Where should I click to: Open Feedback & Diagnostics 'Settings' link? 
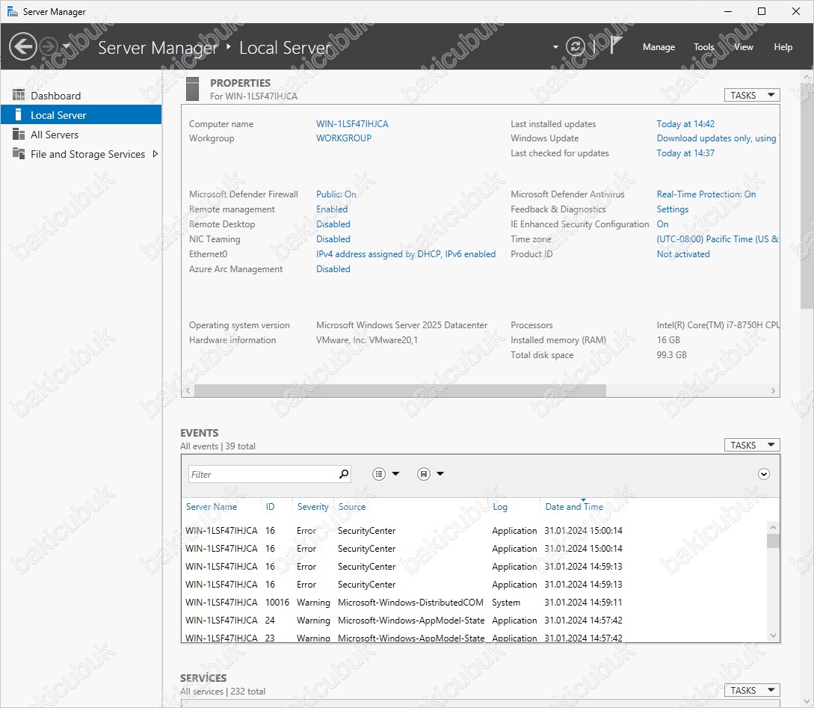[672, 209]
